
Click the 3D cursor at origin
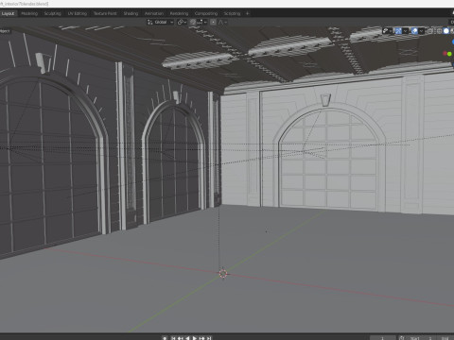(223, 274)
